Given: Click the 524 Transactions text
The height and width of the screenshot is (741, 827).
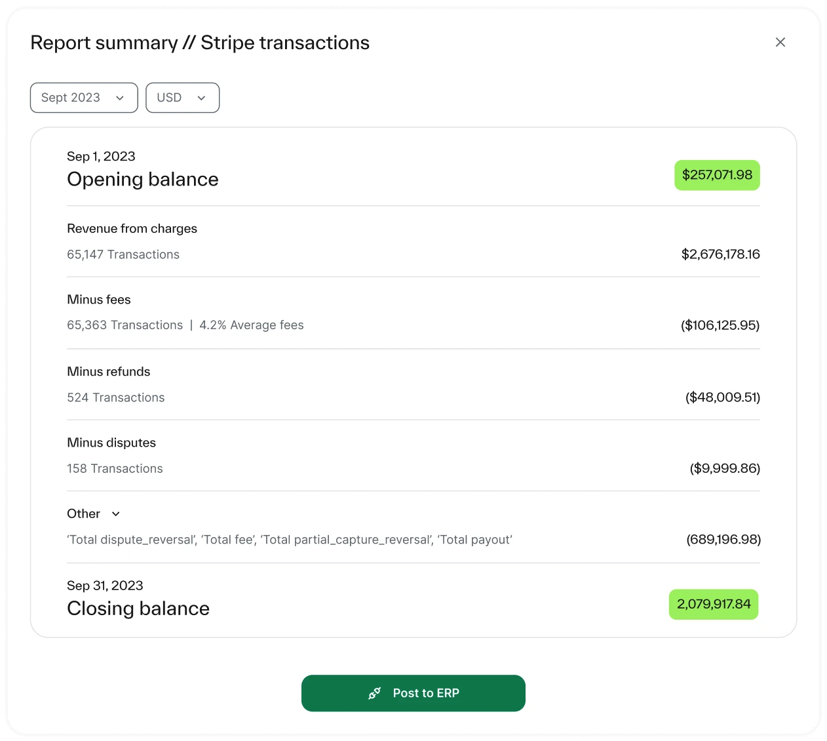Looking at the screenshot, I should click(x=116, y=397).
